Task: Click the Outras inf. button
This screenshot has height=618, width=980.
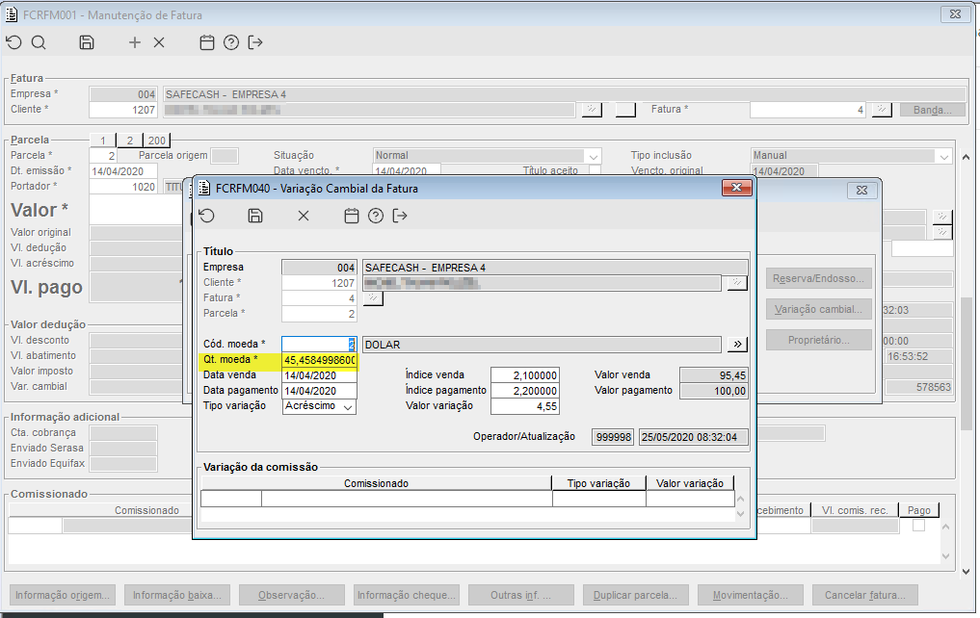Action: [520, 595]
